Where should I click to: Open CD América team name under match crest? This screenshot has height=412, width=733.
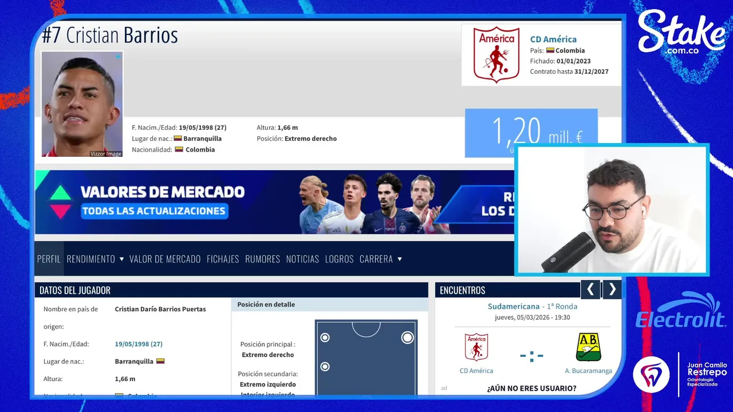(476, 371)
